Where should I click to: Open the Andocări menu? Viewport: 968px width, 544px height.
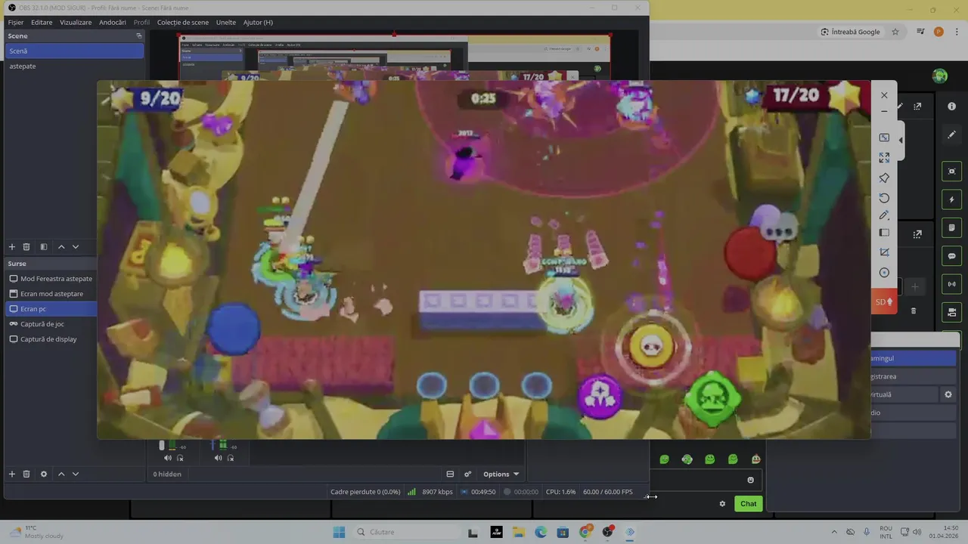tap(113, 22)
